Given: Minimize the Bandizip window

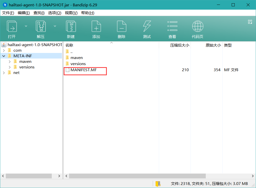Looking at the screenshot, I should pyautogui.click(x=218, y=5).
